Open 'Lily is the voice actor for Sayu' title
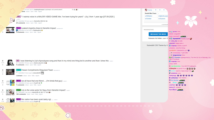Screen dimensions: 214x120 pos(43,90)
